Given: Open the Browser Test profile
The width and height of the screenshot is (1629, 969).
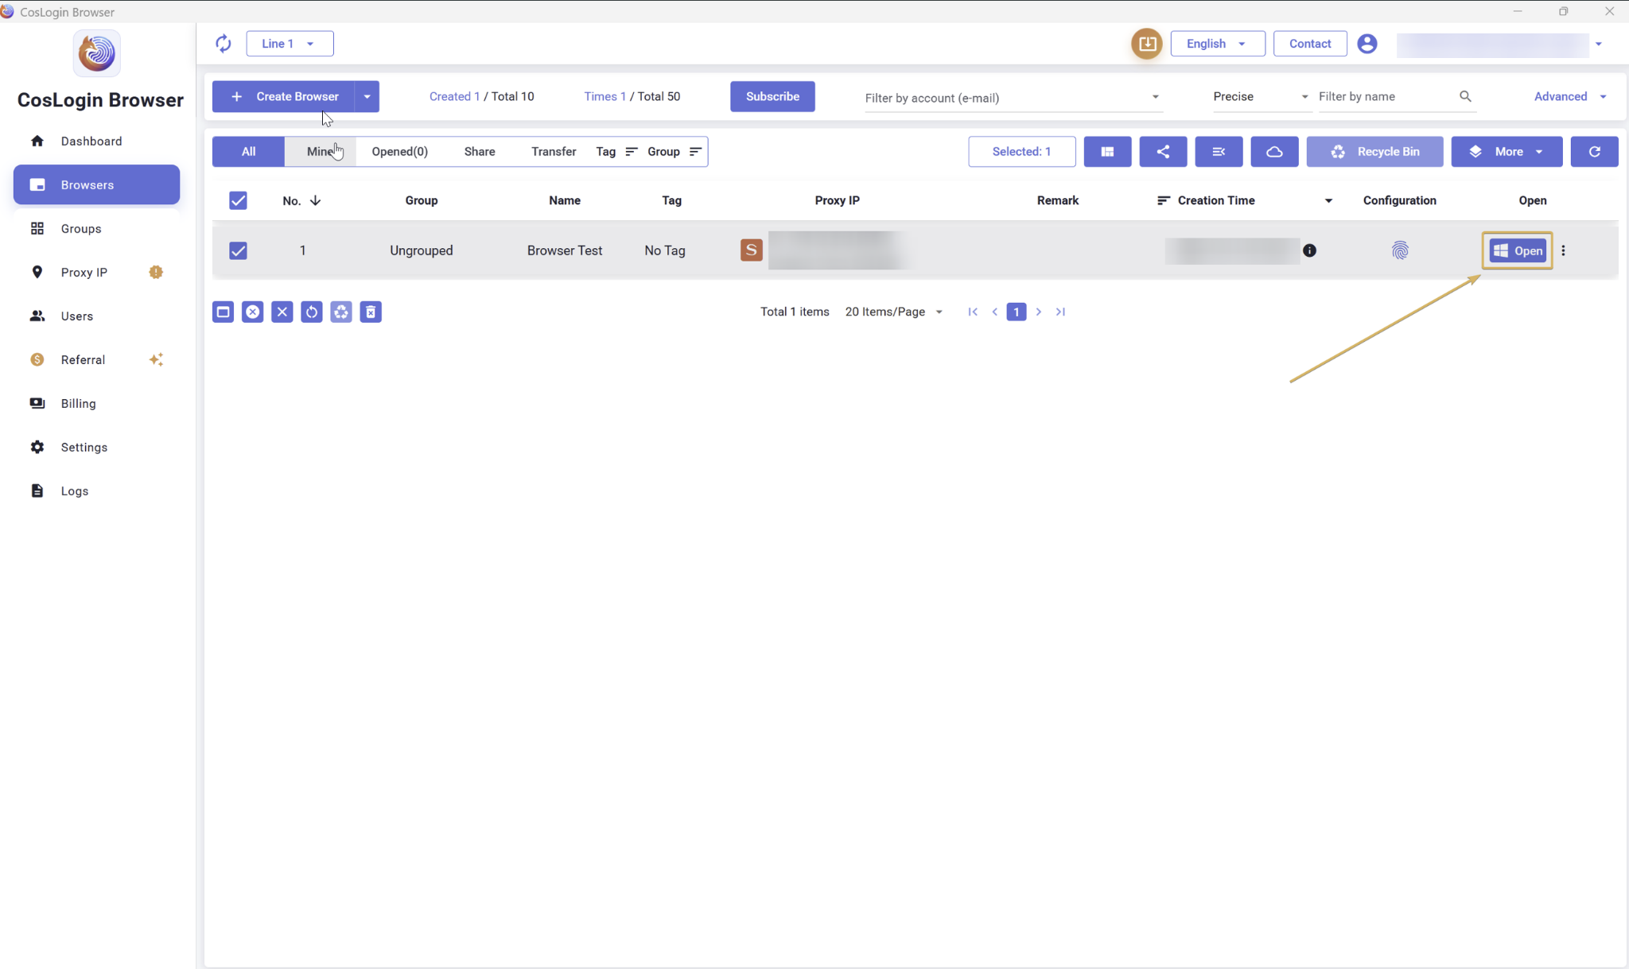Looking at the screenshot, I should click(x=1517, y=250).
